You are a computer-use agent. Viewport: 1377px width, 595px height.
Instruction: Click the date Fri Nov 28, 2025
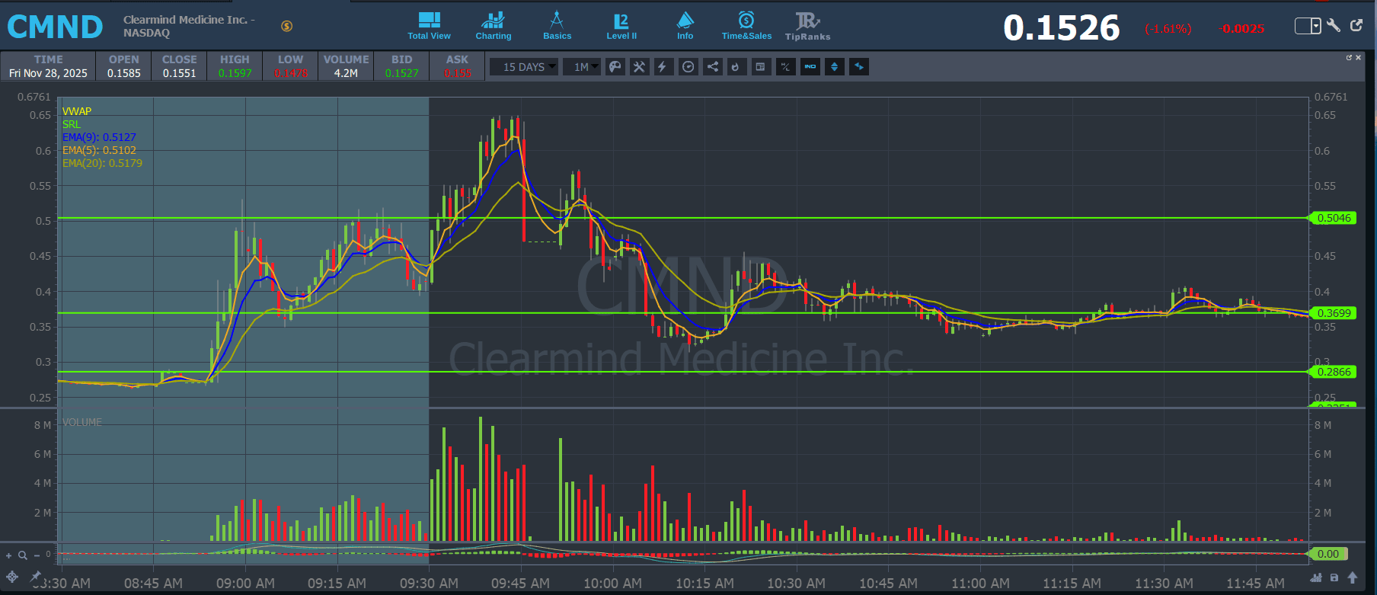[48, 73]
